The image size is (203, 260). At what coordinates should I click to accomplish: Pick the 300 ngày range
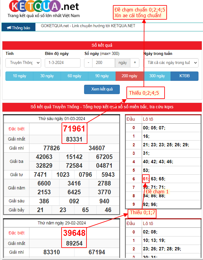pos(157,76)
